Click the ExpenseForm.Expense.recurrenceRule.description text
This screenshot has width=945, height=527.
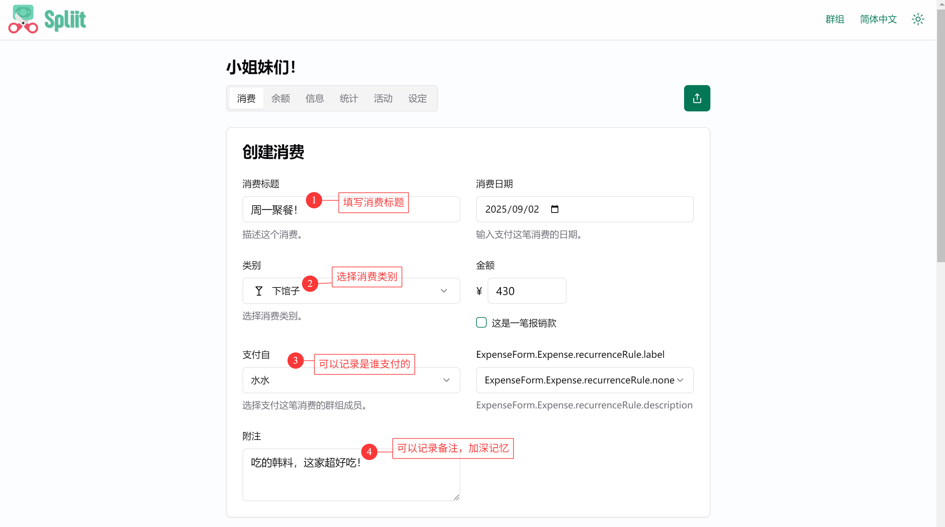point(584,405)
